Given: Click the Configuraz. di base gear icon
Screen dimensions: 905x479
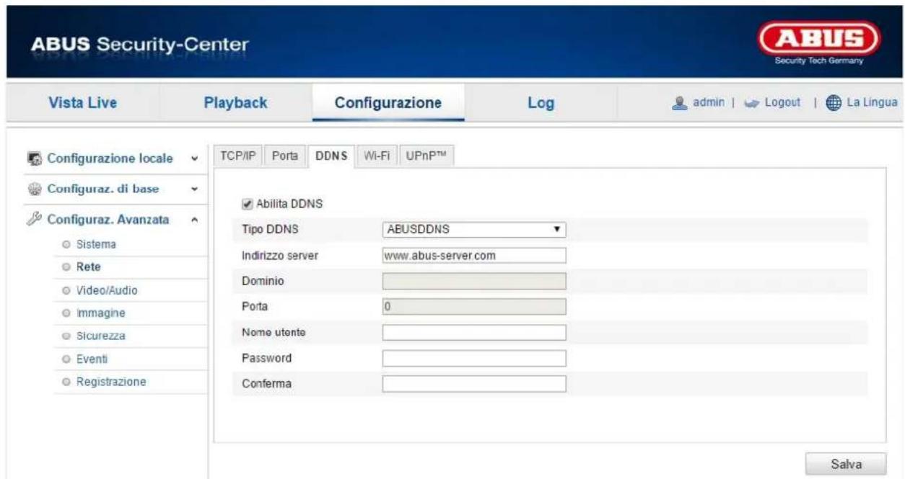Looking at the screenshot, I should [34, 189].
